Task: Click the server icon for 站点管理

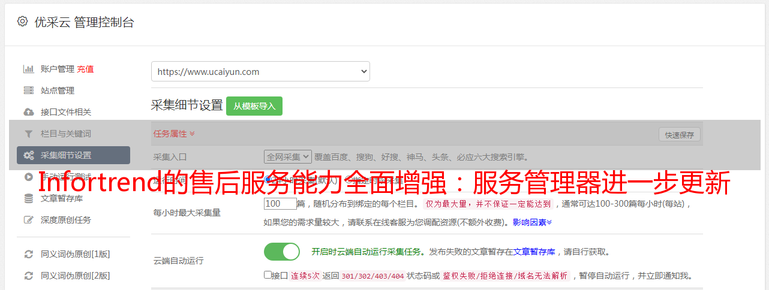Action: (x=28, y=90)
